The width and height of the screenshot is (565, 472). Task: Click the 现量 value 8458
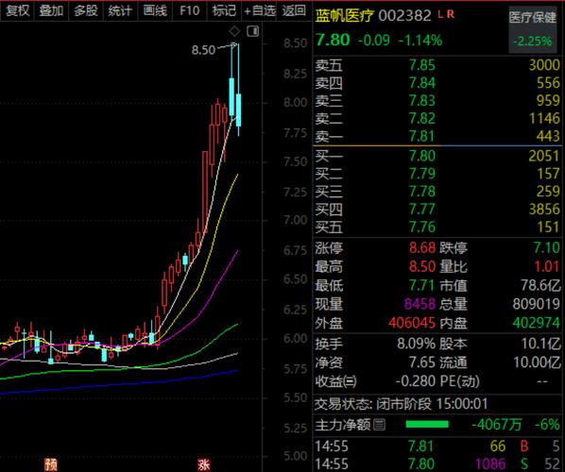(419, 304)
